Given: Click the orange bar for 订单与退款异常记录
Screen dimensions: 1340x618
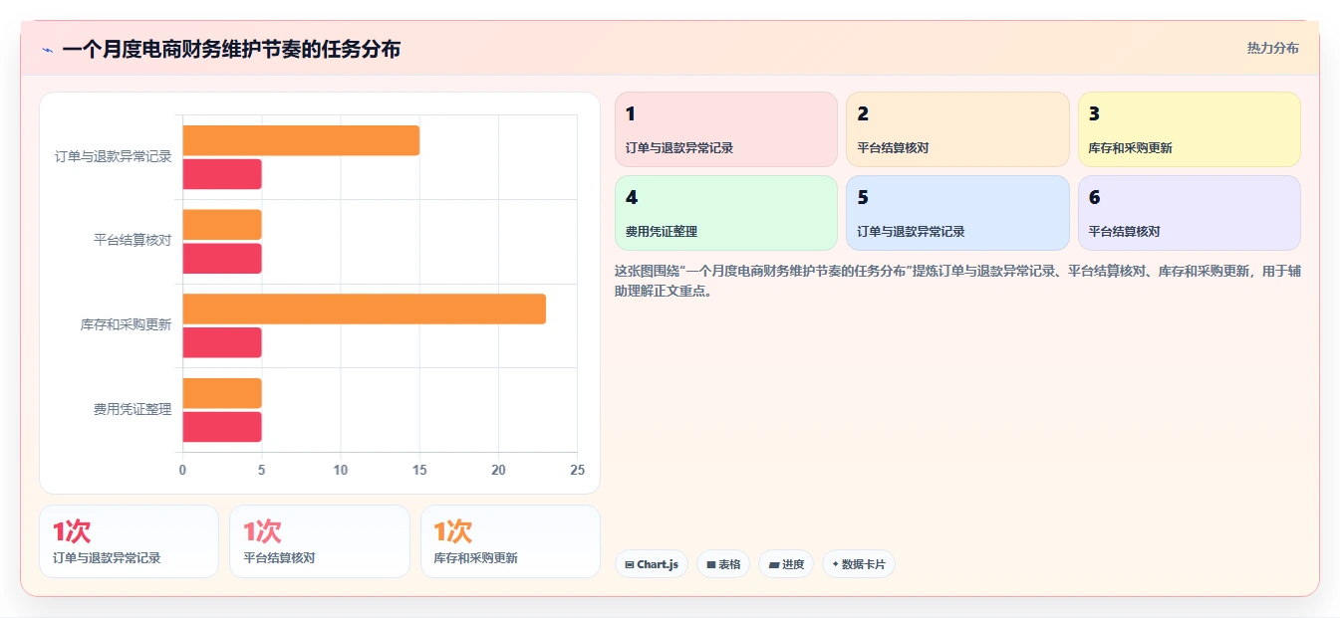Looking at the screenshot, I should pos(301,140).
